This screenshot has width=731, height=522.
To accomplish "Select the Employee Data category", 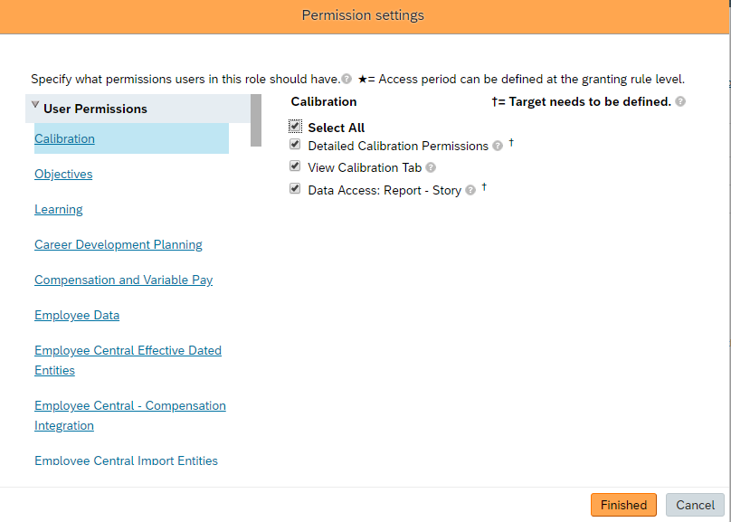I will 77,315.
